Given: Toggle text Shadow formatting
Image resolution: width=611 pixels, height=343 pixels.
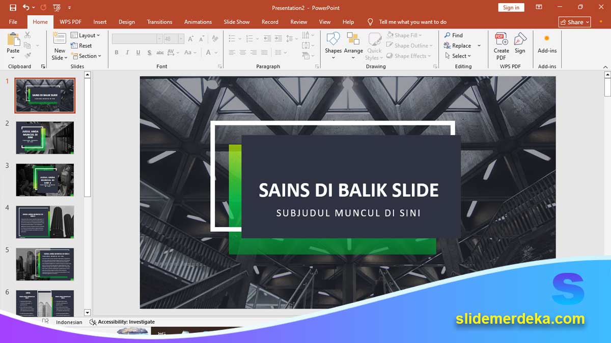Looking at the screenshot, I should pyautogui.click(x=149, y=52).
